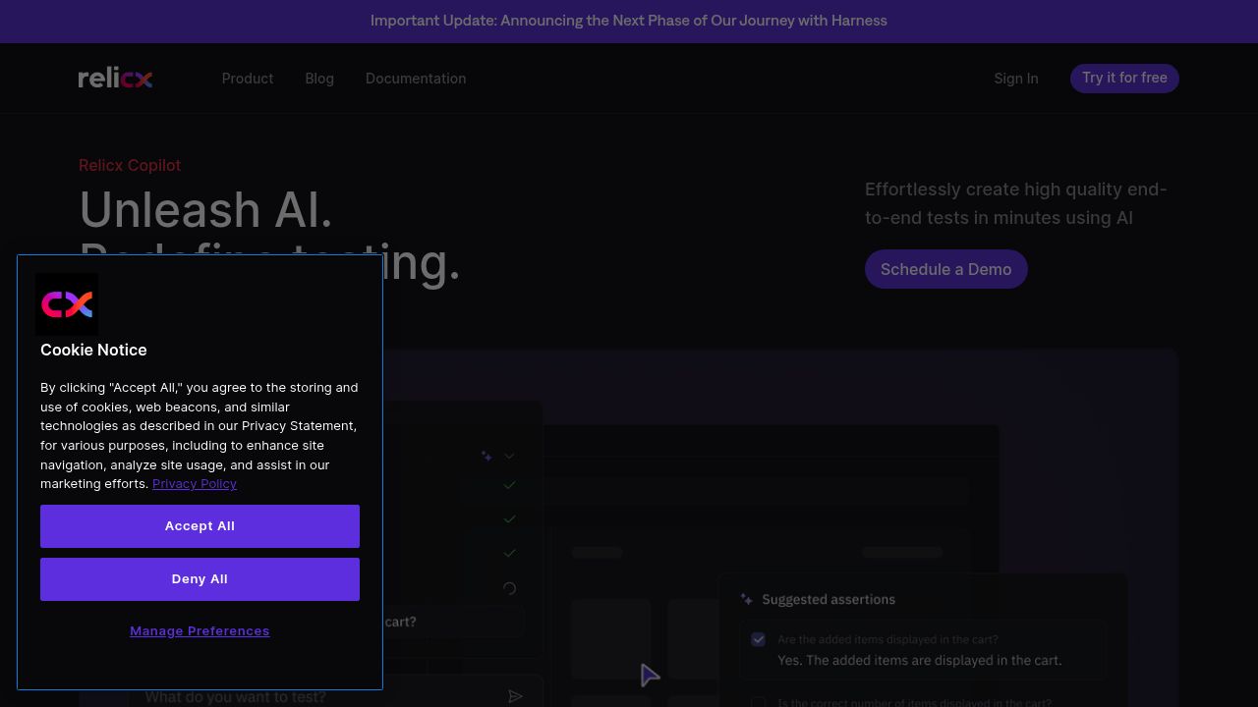The height and width of the screenshot is (707, 1258).
Task: Click Schedule a Demo button
Action: click(x=946, y=269)
